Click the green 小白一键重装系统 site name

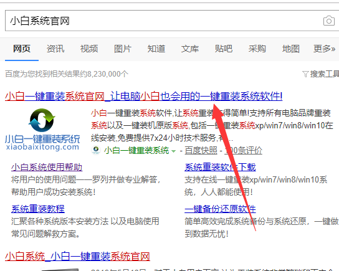(136, 150)
